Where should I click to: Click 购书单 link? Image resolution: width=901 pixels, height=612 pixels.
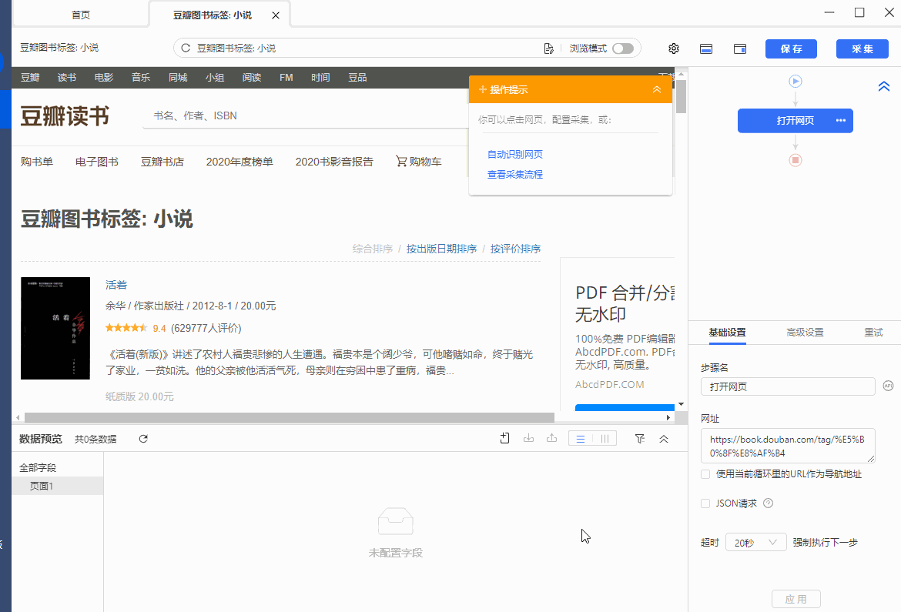pyautogui.click(x=37, y=162)
